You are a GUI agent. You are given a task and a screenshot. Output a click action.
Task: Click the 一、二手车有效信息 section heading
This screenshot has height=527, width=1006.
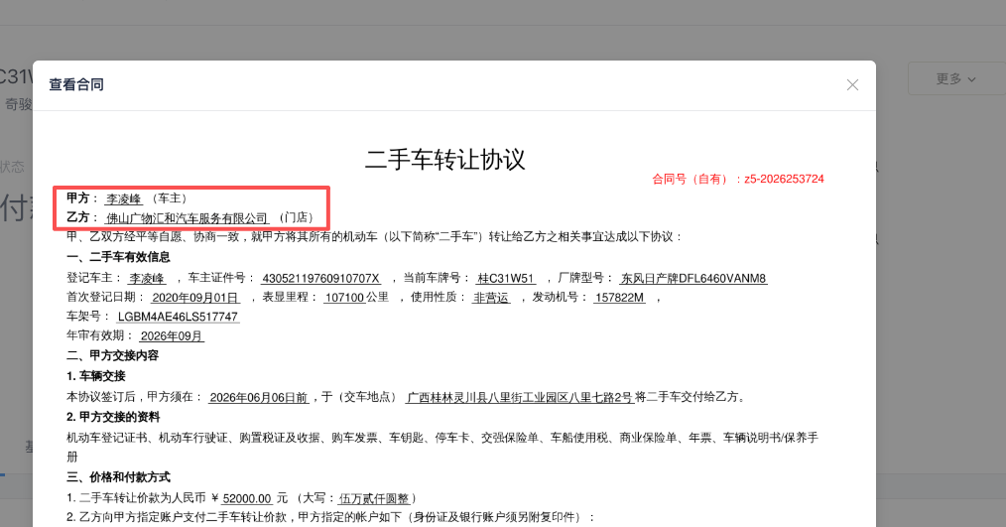pyautogui.click(x=119, y=257)
